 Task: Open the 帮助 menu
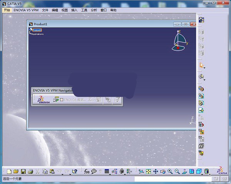pyautogui.click(x=113, y=10)
